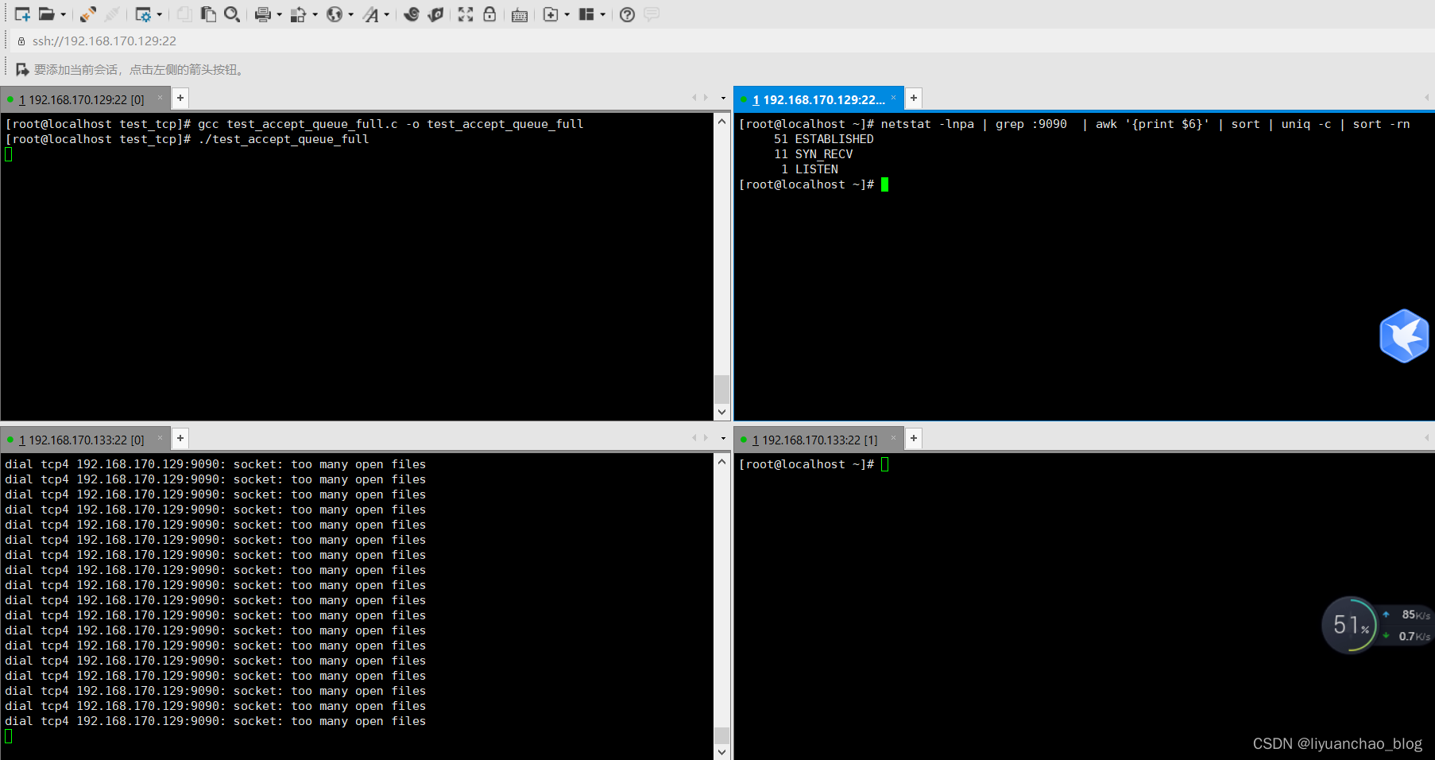Screen dimensions: 1435x760
Task: Click the 51% network speed widget
Action: tap(1376, 626)
